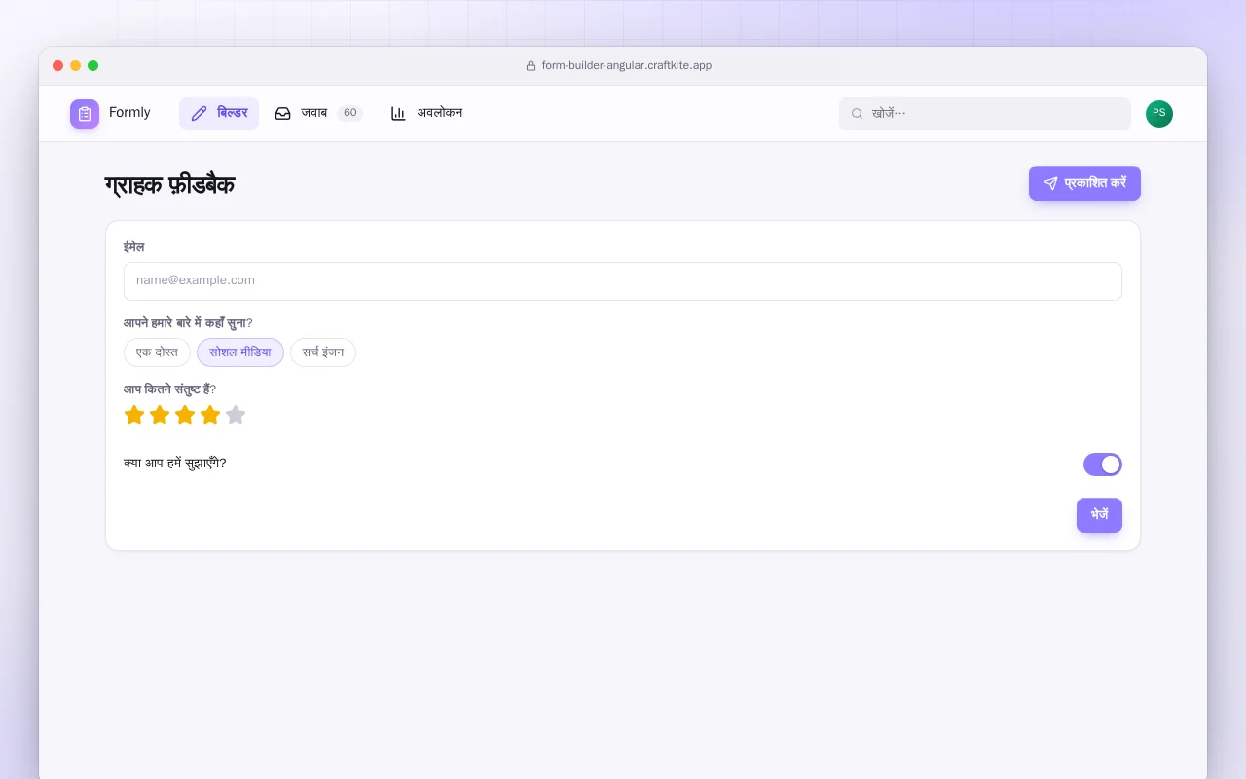Toggle the क्या आप हमें सुझाएँगे switch
Viewport: 1246px width, 779px height.
1103,464
